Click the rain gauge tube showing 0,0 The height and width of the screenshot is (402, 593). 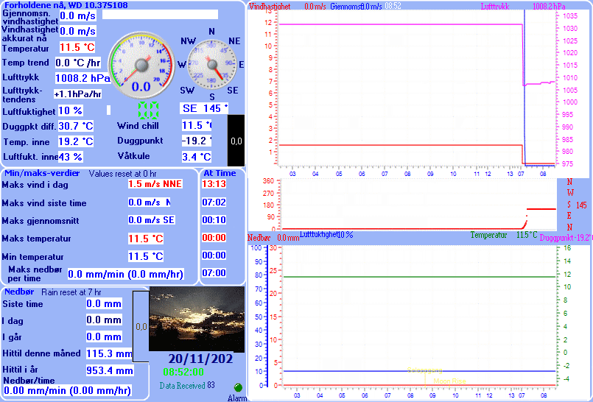[x=141, y=325]
